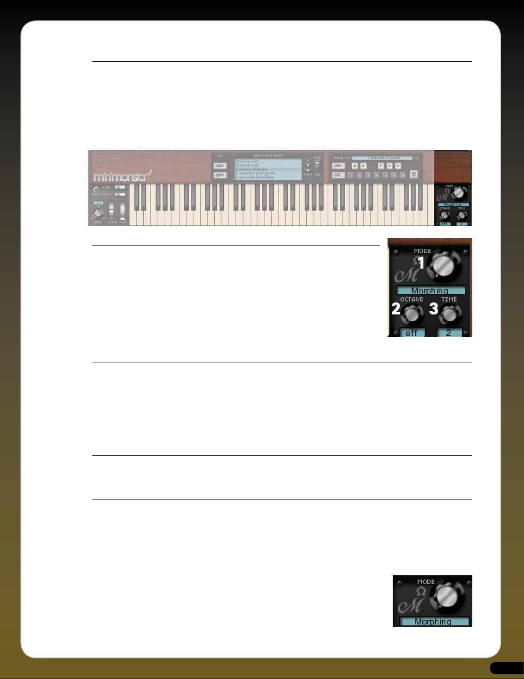Select patch slot 7

pos(381,166)
